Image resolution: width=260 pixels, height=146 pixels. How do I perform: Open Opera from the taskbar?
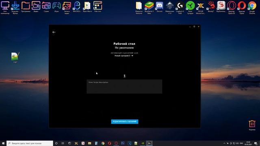click(x=109, y=143)
